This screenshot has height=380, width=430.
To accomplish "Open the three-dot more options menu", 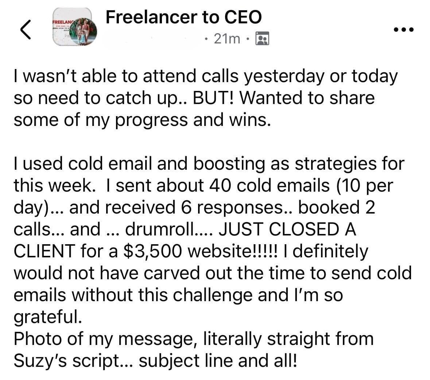I will [403, 29].
